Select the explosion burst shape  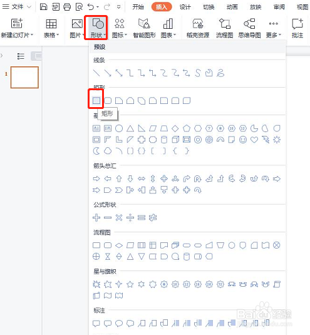96,284
